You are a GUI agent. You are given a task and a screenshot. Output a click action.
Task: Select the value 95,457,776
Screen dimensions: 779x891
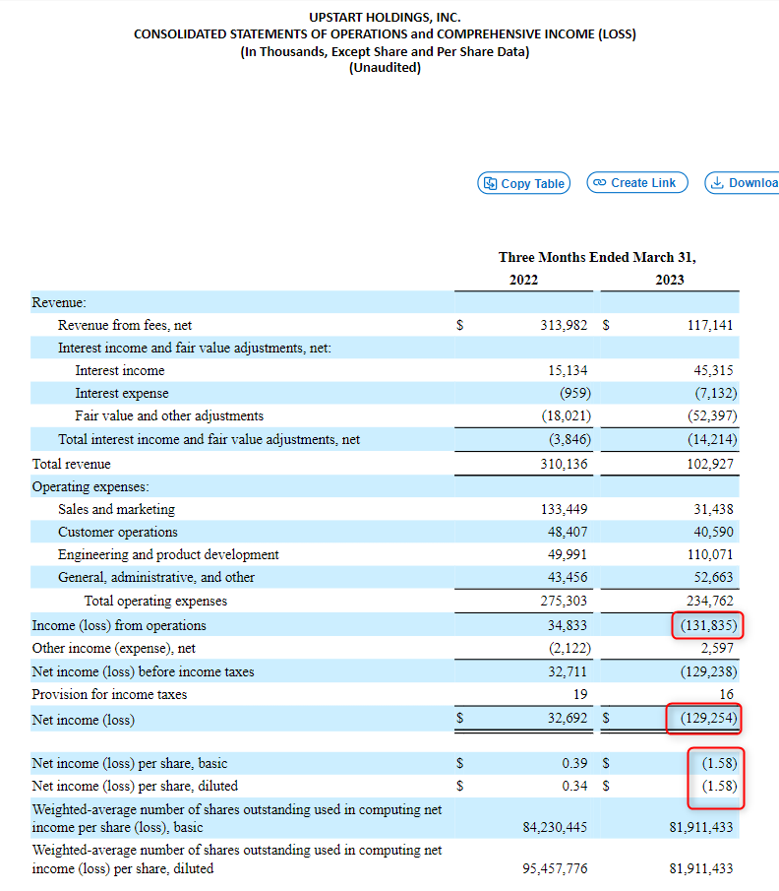pos(555,868)
